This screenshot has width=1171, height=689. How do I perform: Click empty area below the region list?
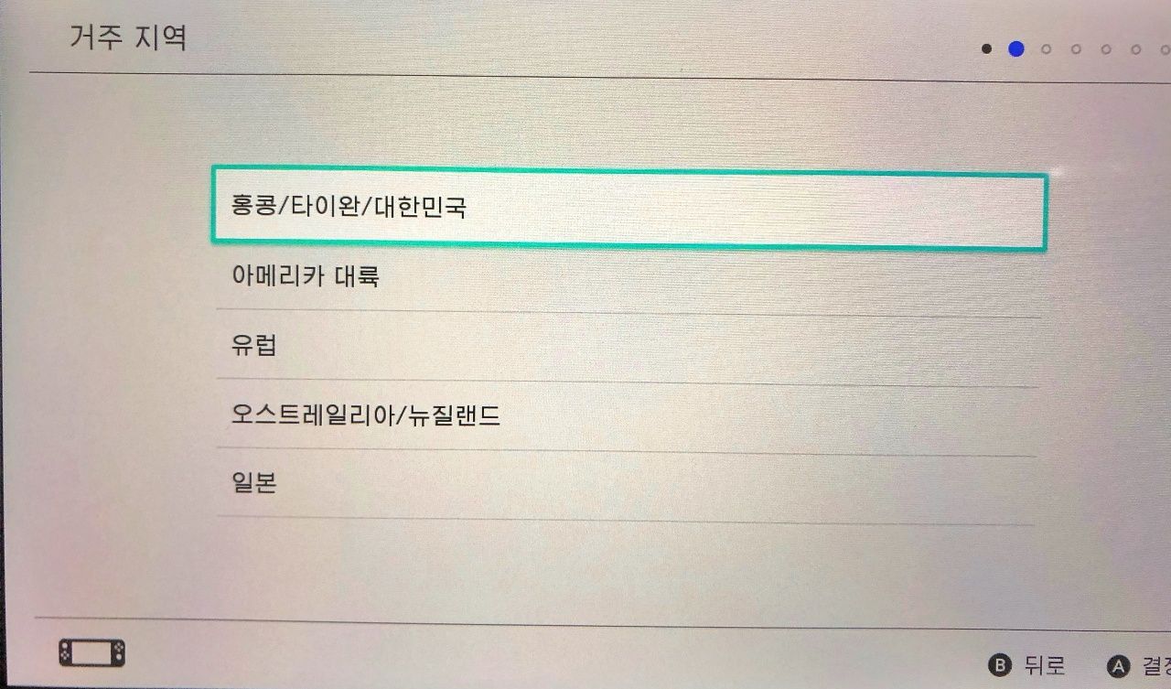pos(626,569)
